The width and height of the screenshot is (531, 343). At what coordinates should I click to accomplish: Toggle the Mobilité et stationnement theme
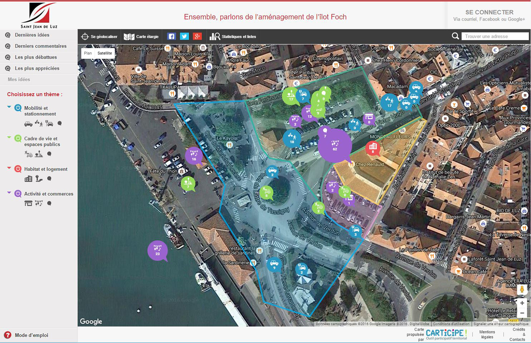click(18, 108)
